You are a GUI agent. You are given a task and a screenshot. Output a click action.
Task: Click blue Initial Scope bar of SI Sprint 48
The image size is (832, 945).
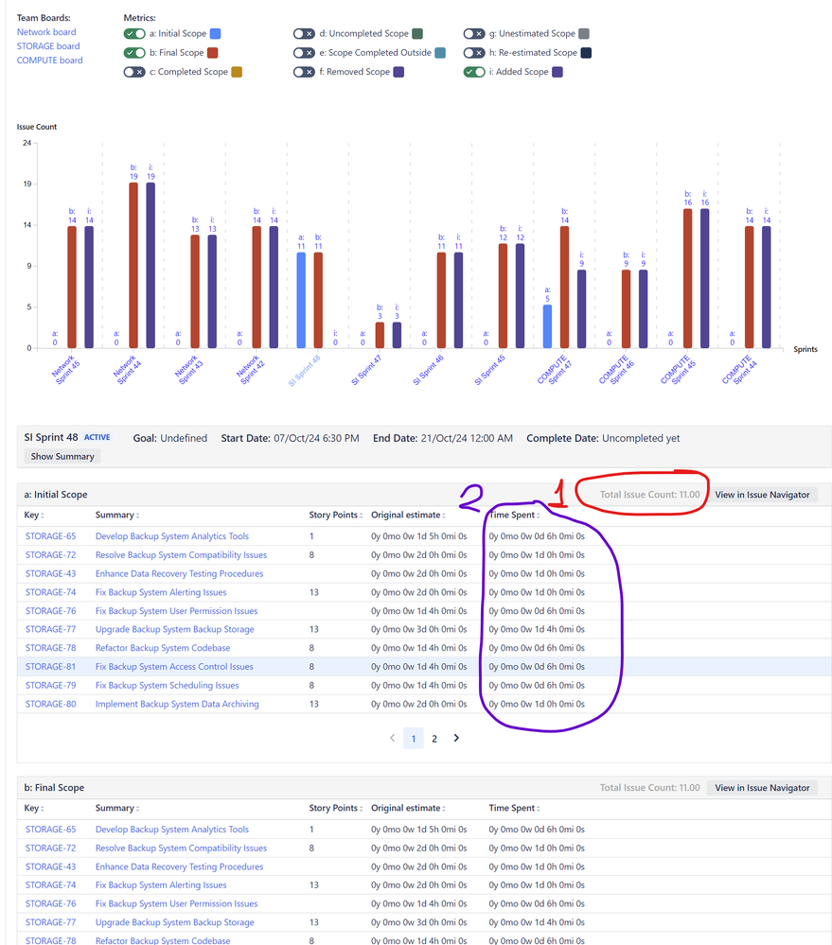pos(301,300)
